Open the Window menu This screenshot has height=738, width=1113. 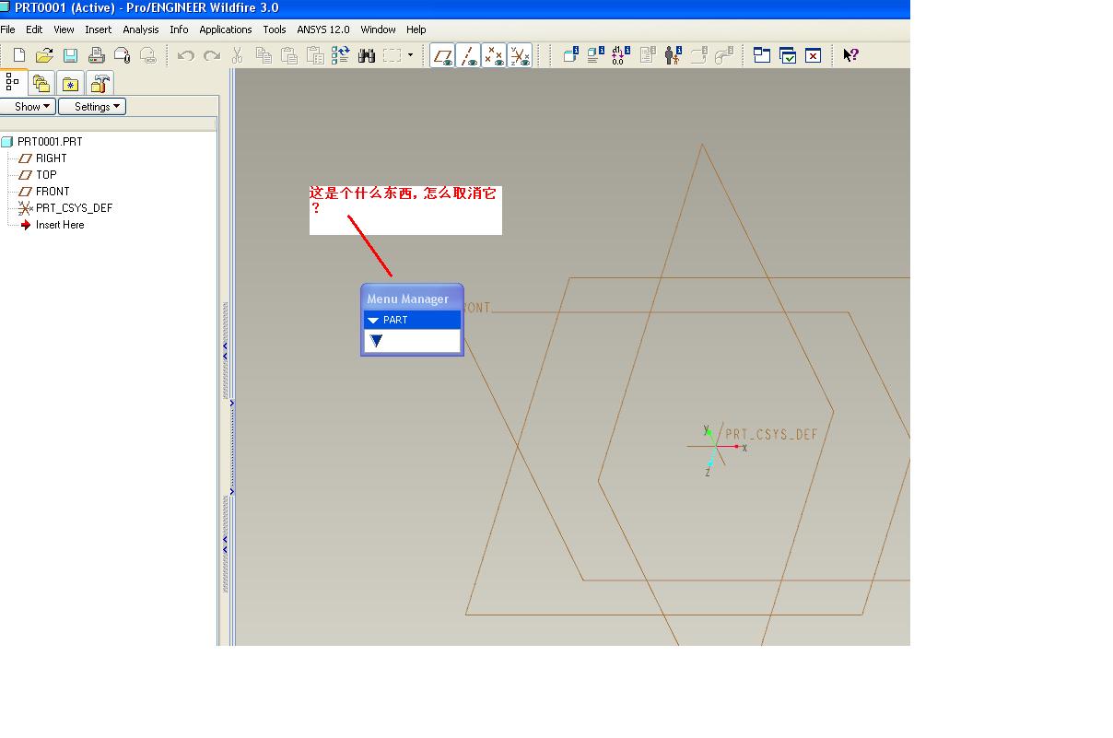click(x=378, y=29)
